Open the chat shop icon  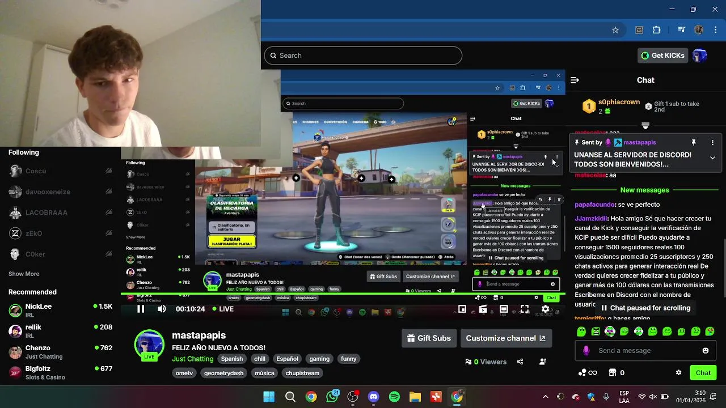click(x=613, y=373)
